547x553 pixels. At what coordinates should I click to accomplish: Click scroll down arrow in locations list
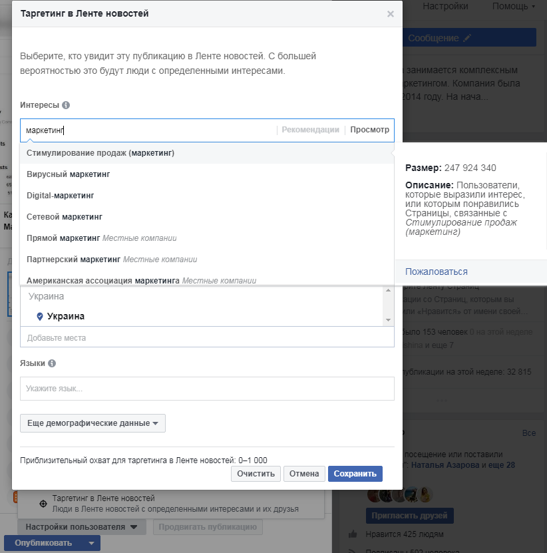tap(389, 320)
